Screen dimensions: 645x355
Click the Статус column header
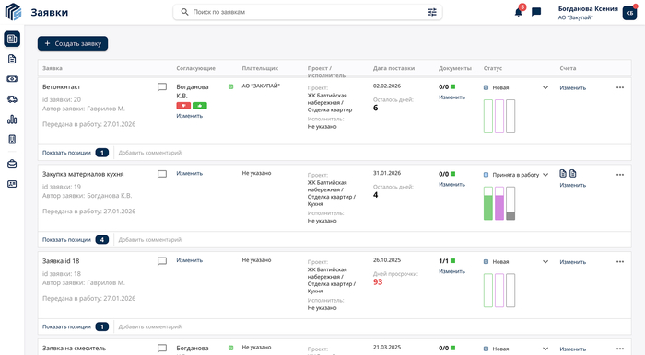point(493,68)
